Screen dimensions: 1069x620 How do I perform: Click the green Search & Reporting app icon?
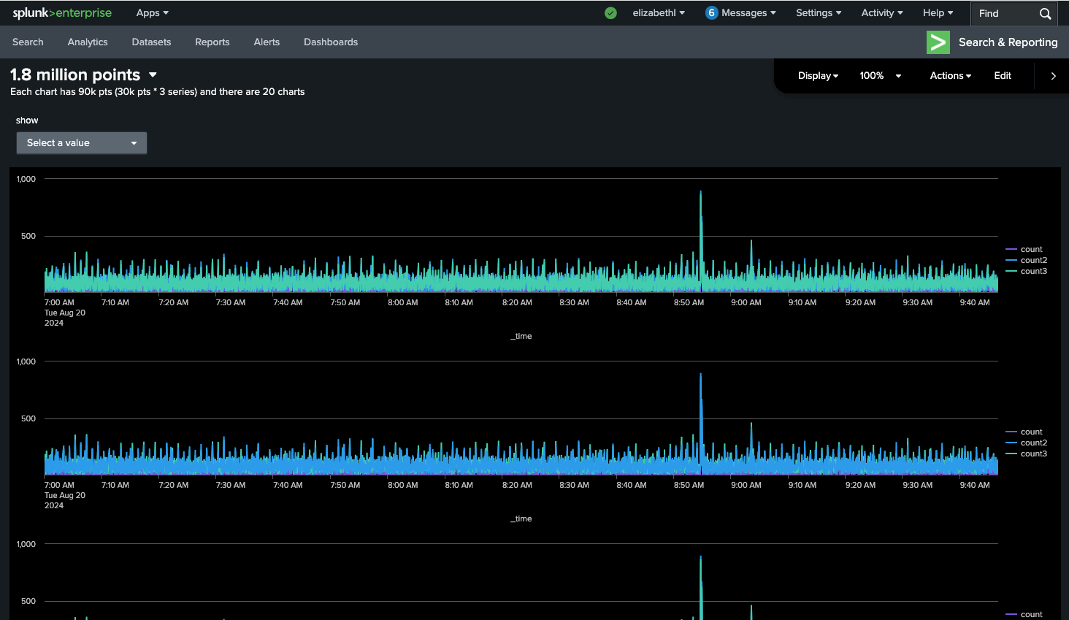pyautogui.click(x=938, y=42)
